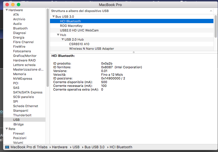Select Fibre Channel in the sidebar
The width and height of the screenshot is (218, 152).
23,42
